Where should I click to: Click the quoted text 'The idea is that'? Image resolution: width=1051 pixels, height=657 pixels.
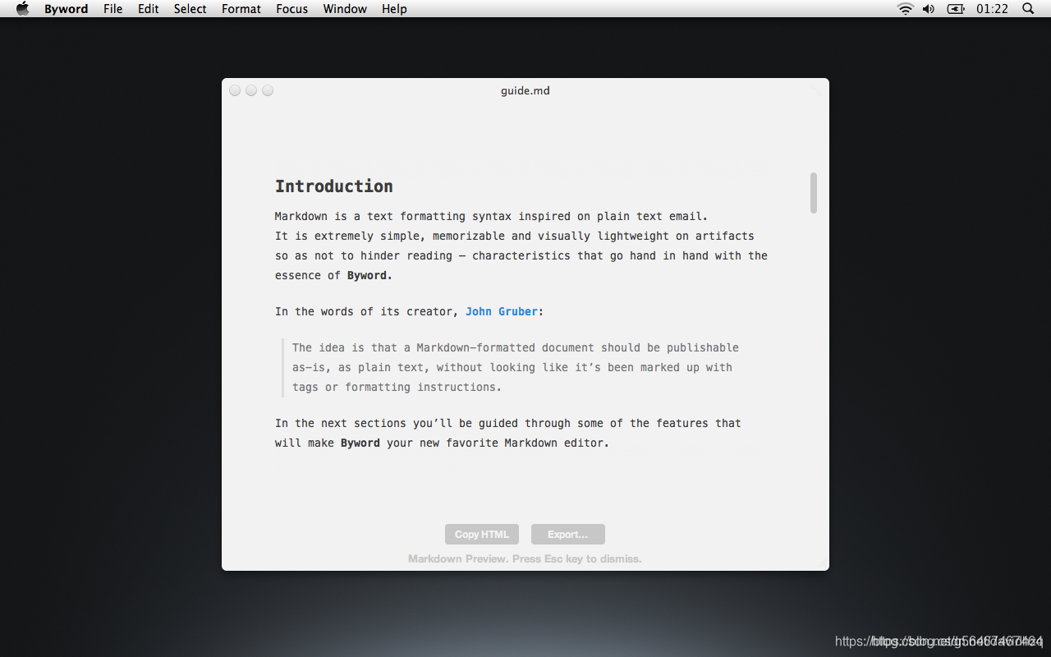pos(345,347)
